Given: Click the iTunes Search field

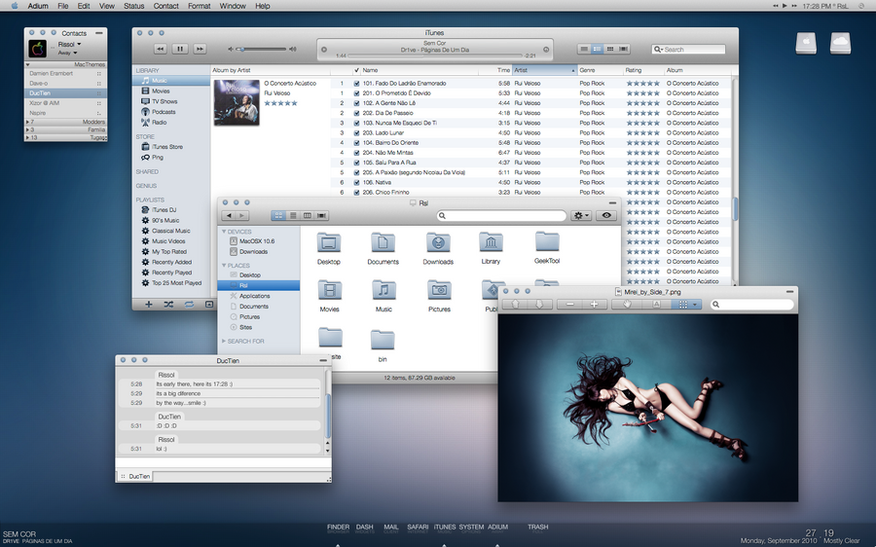Looking at the screenshot, I should 688,50.
